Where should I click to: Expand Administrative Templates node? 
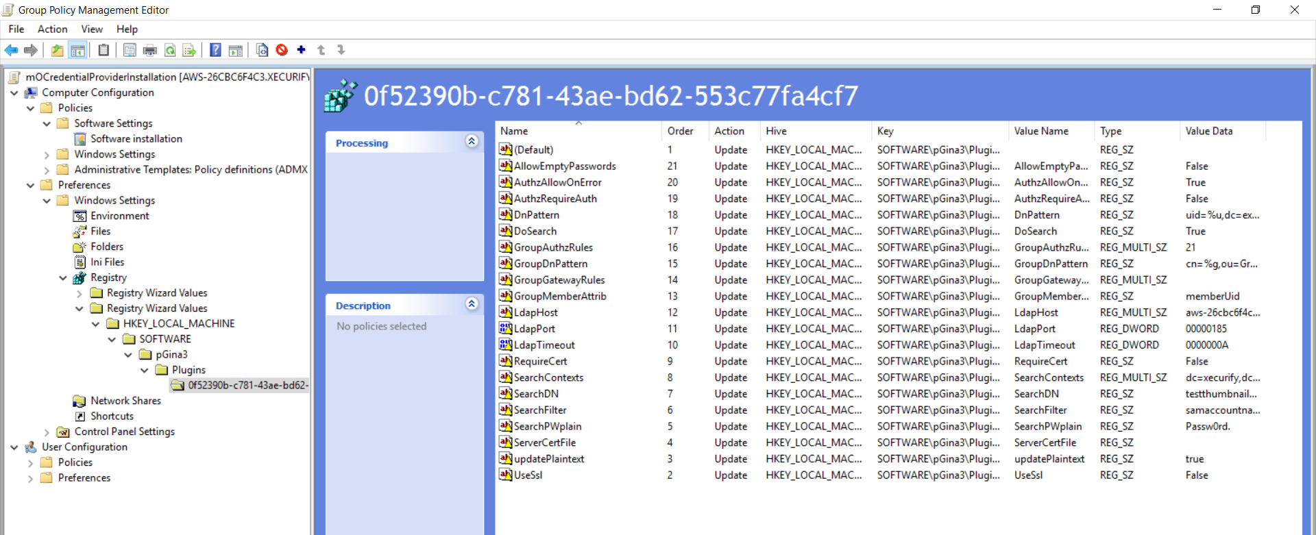tap(47, 170)
